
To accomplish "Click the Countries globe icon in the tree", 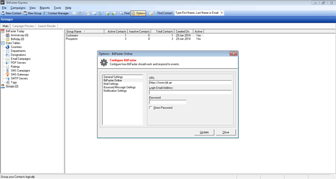I will point(8,47).
